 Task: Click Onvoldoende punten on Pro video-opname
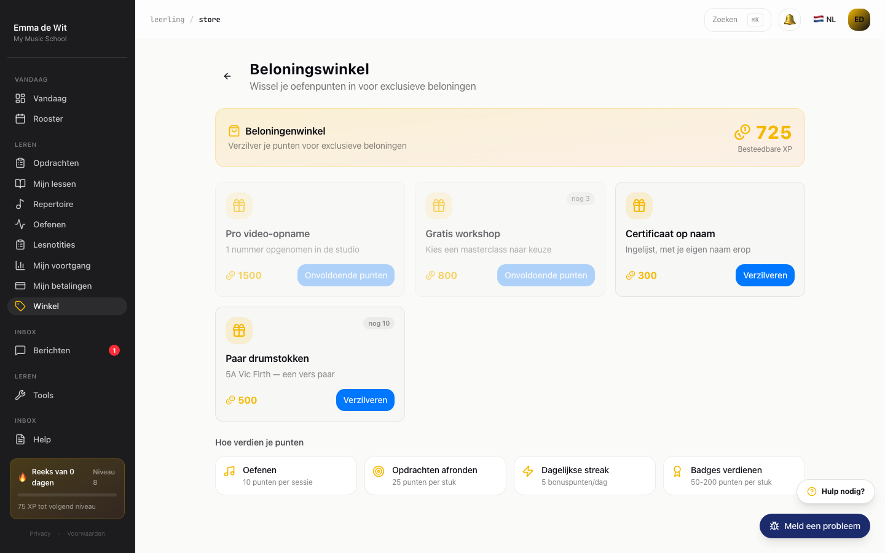(x=346, y=275)
